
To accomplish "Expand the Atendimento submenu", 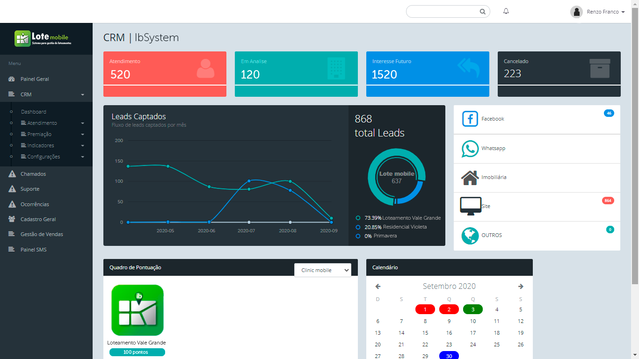I will point(42,123).
